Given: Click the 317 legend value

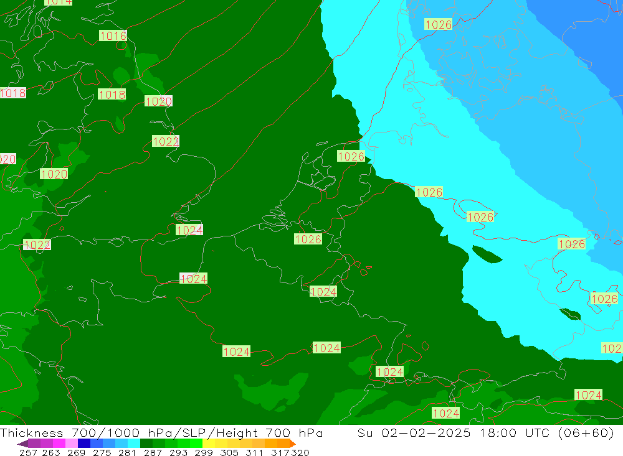Looking at the screenshot, I should (280, 452).
